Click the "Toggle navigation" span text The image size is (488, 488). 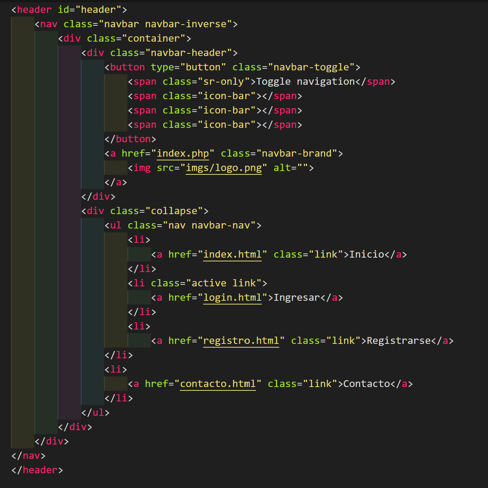pyautogui.click(x=306, y=82)
